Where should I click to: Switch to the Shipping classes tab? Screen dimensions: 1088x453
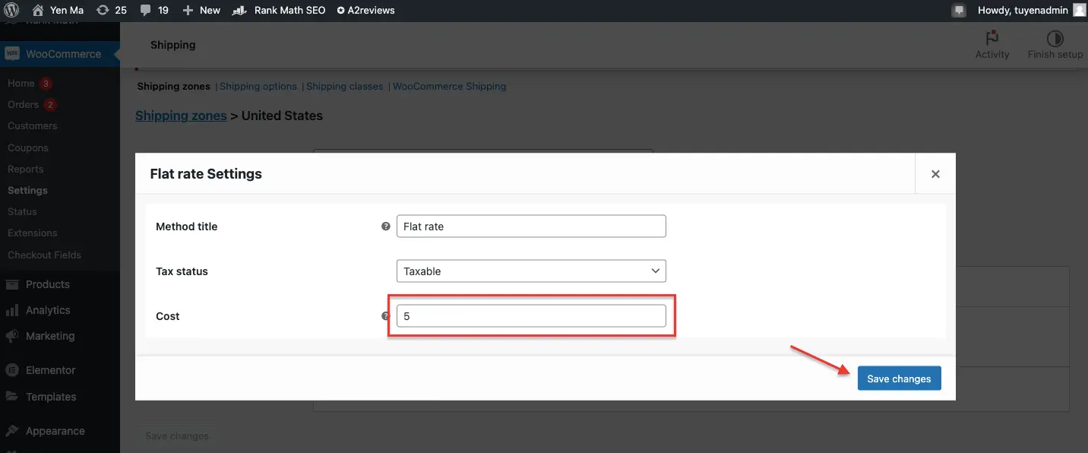point(344,87)
